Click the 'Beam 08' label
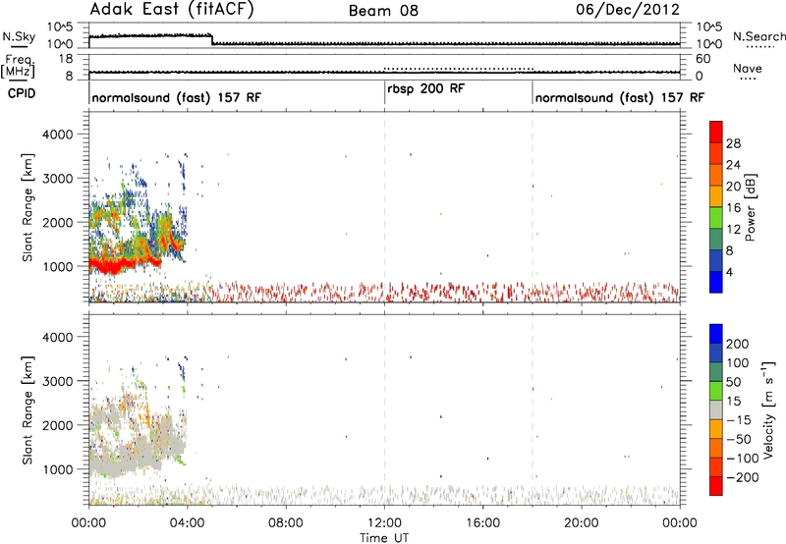Viewport: 786px width, 544px height. pyautogui.click(x=383, y=11)
